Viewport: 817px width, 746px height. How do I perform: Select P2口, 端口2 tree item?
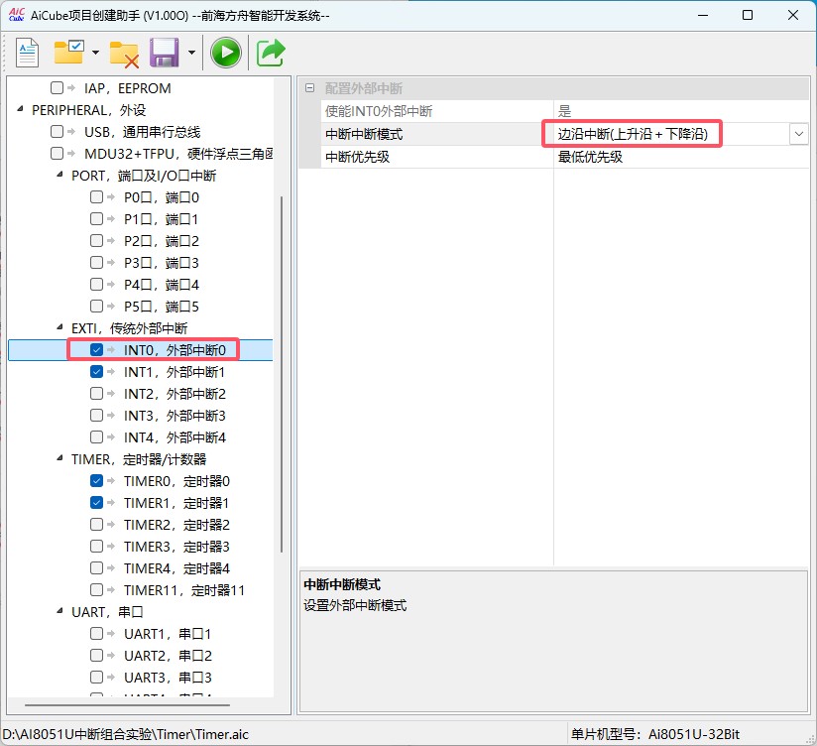point(162,241)
